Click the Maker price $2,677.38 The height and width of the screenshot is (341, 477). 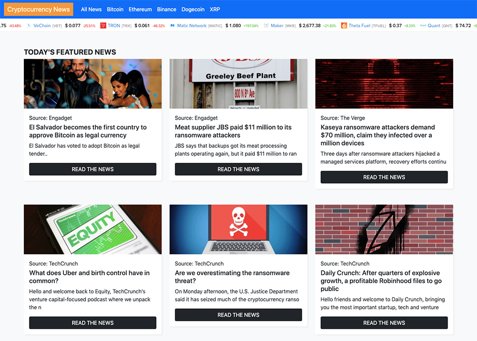[310, 25]
